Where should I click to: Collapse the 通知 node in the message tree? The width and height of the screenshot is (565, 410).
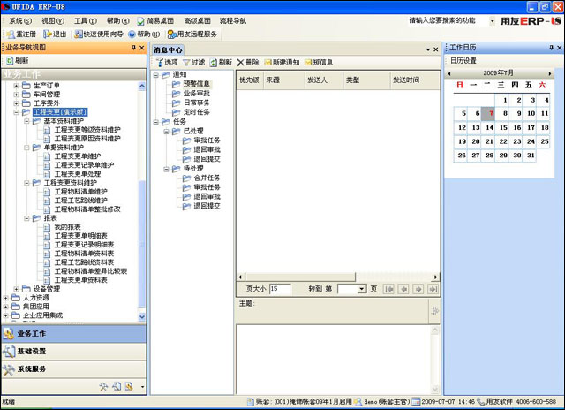pyautogui.click(x=156, y=75)
